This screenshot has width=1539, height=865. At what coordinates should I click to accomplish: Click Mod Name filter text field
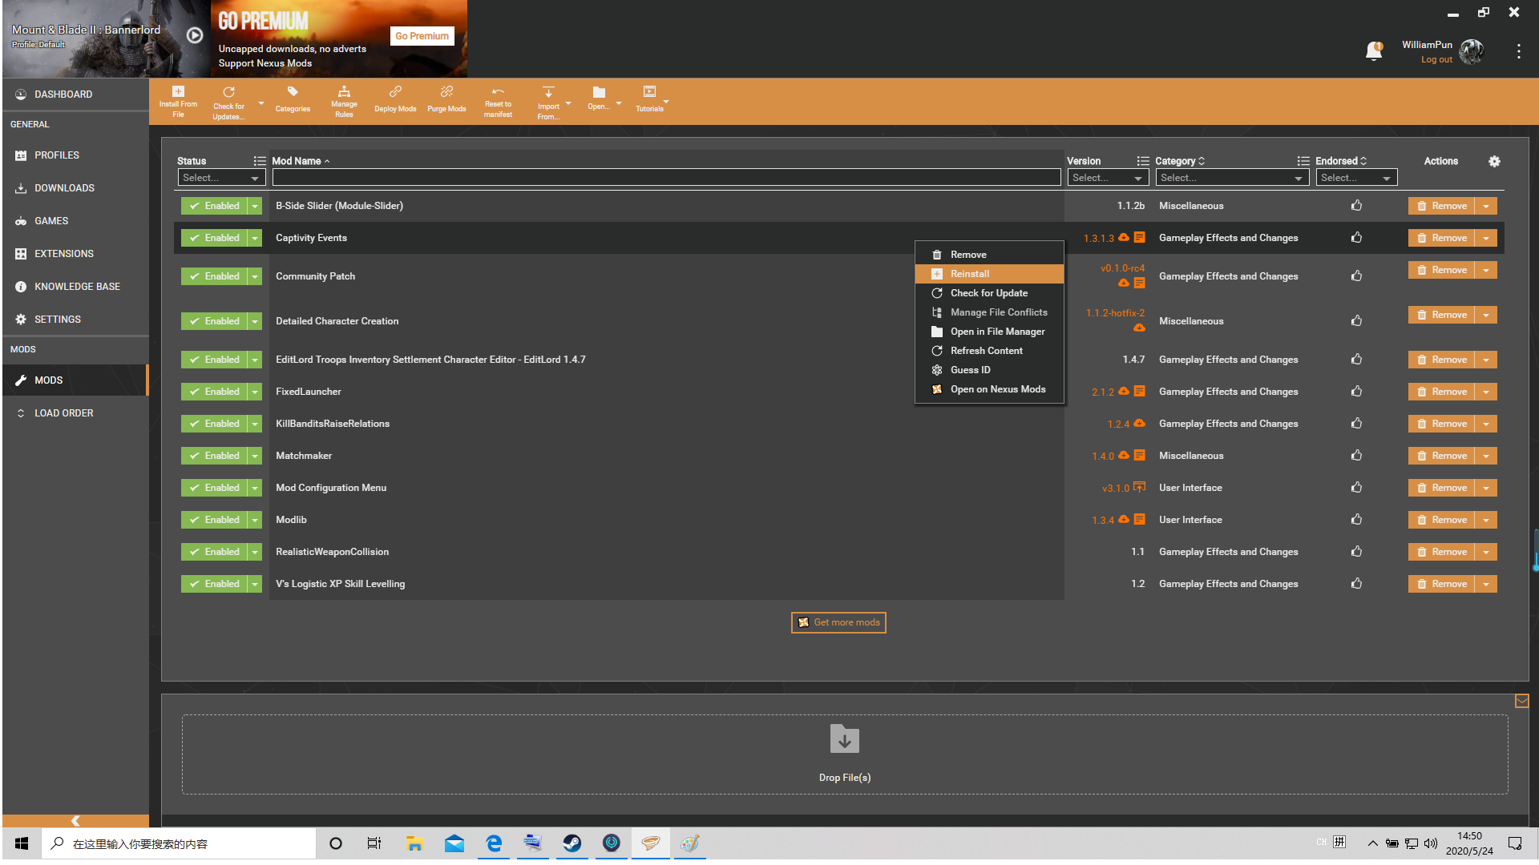coord(666,177)
